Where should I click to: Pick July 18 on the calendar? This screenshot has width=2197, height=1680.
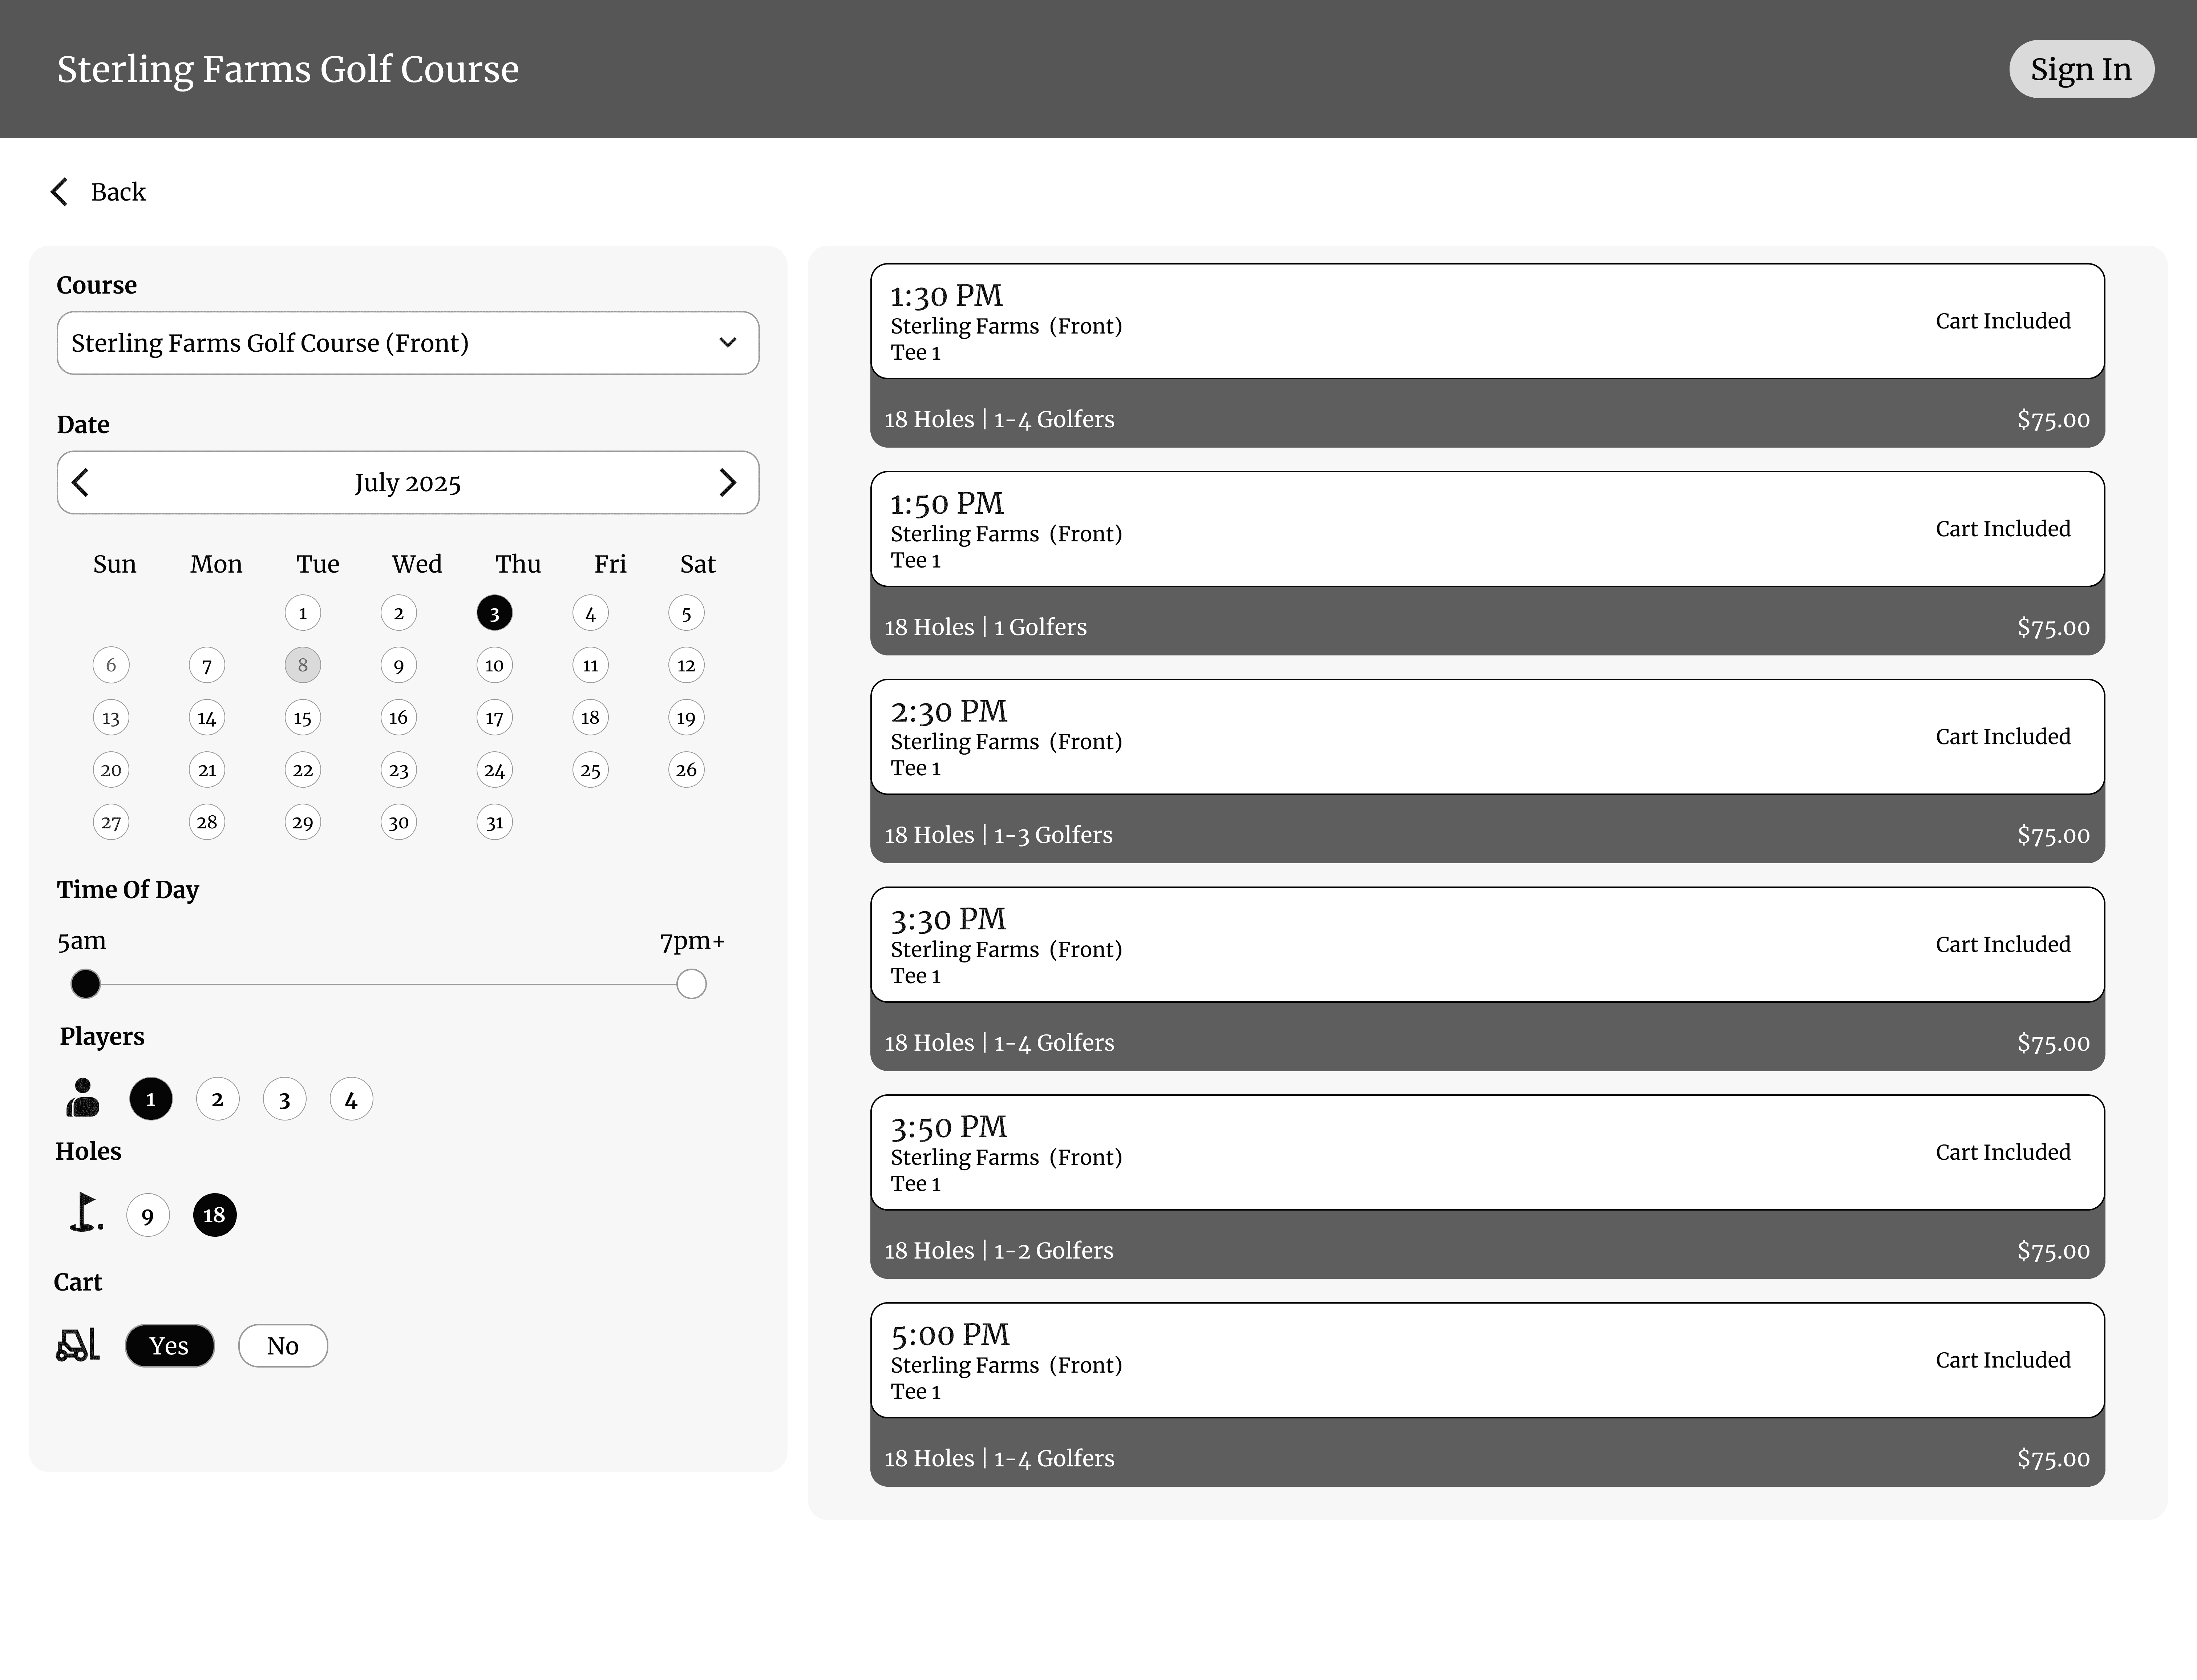[x=590, y=717]
